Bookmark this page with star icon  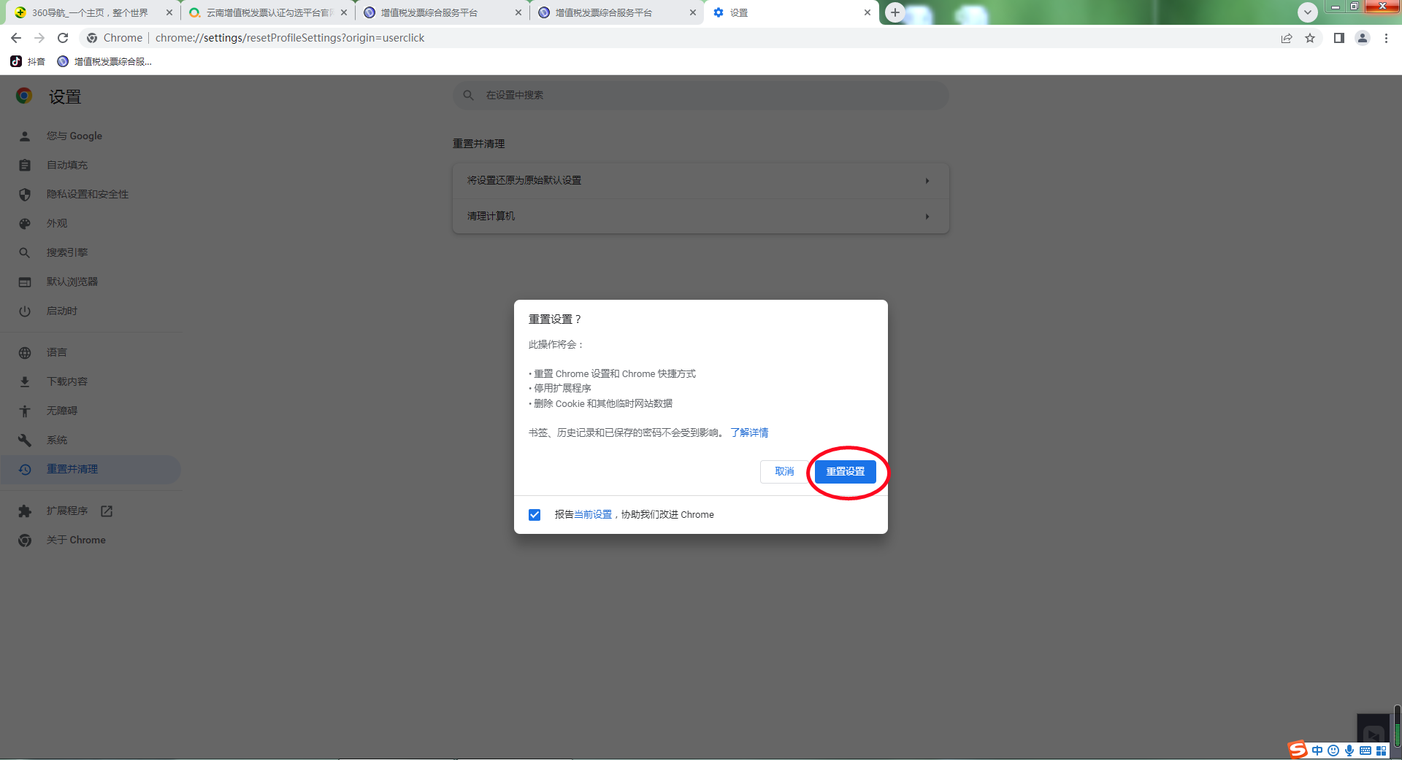1310,38
